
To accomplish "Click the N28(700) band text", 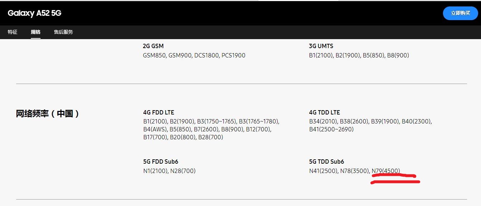I will pos(183,171).
